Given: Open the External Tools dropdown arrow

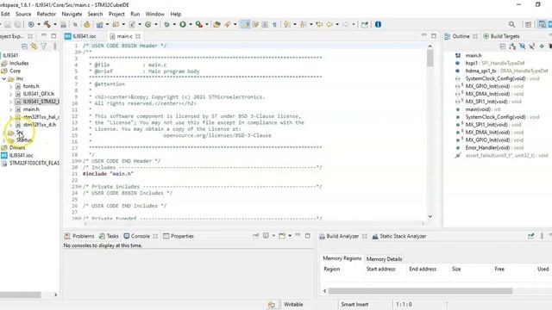Looking at the screenshot, I should click(207, 24).
